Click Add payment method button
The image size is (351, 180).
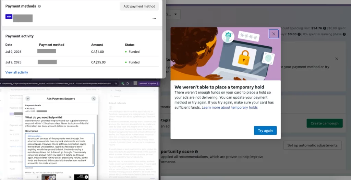pyautogui.click(x=139, y=6)
